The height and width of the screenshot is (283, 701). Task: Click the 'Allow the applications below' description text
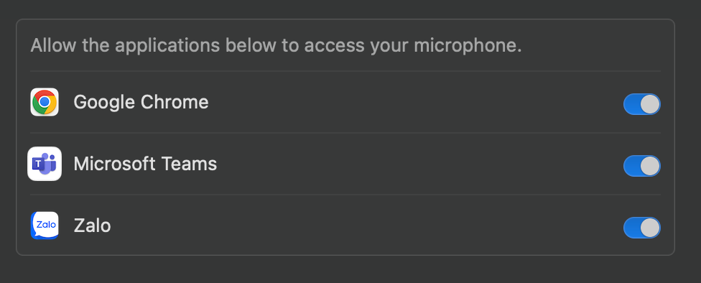tap(276, 45)
